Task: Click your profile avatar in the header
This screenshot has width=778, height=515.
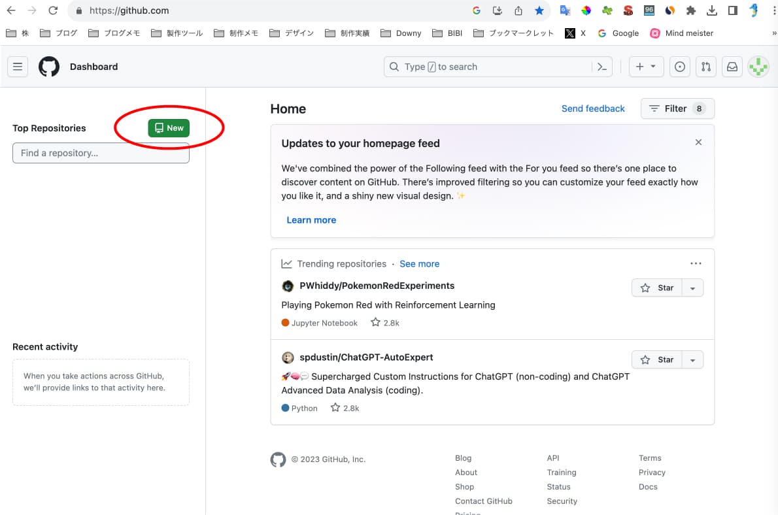Action: pos(758,66)
